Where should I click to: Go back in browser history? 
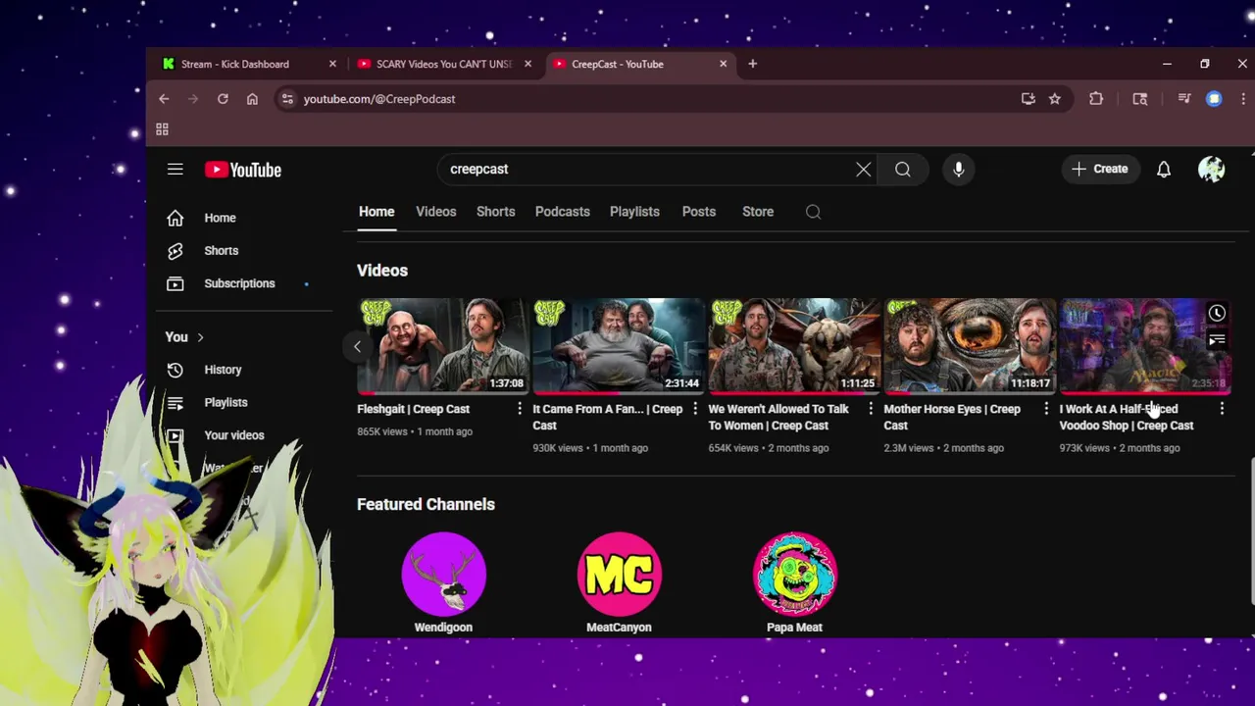[164, 99]
